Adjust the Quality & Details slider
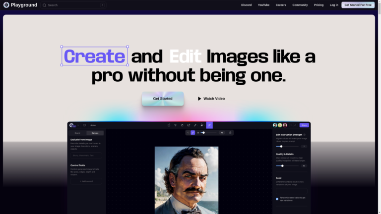 point(282,166)
